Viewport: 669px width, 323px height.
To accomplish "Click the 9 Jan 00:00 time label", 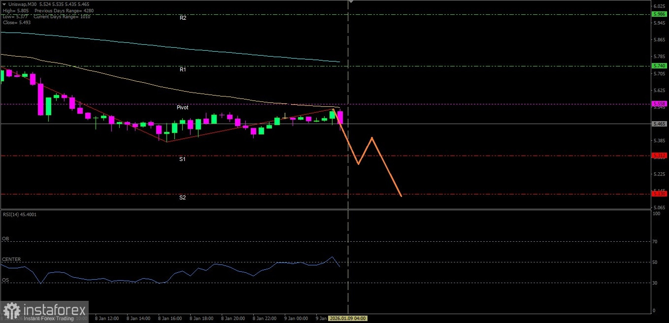I will [296, 319].
